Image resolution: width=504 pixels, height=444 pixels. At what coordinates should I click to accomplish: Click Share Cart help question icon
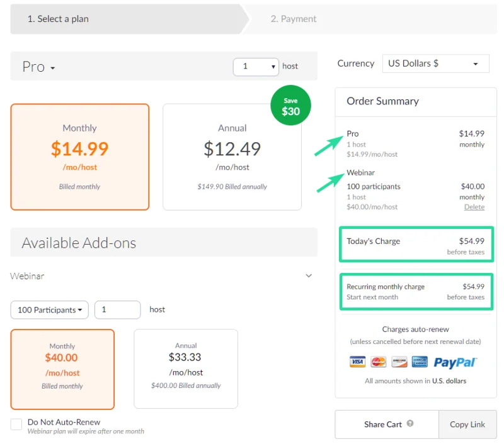[x=410, y=424]
